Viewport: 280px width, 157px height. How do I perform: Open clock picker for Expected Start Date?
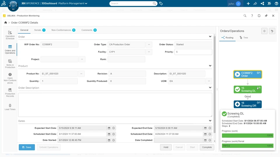113,128
